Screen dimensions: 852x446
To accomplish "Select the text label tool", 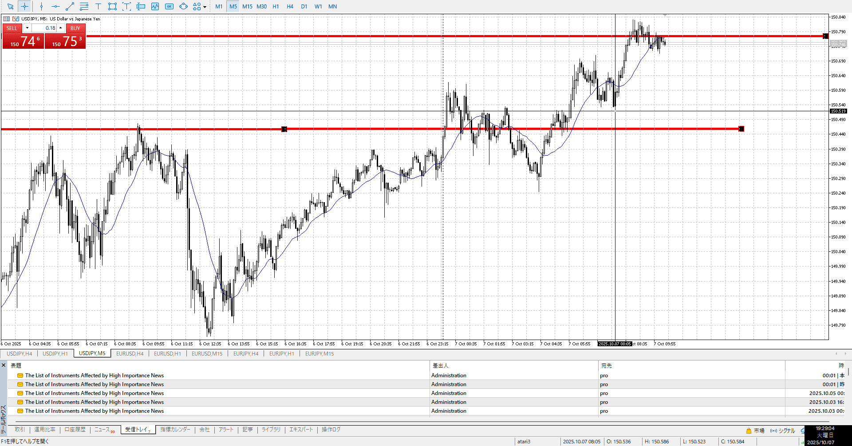I will coord(98,6).
